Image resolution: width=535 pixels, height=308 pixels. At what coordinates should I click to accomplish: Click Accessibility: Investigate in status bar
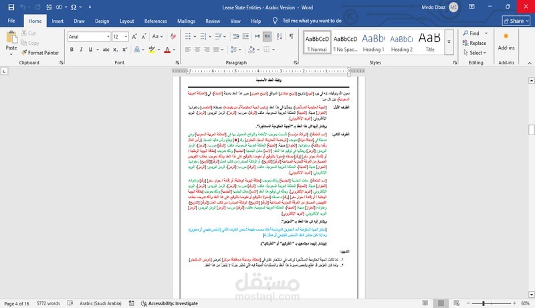(169, 303)
